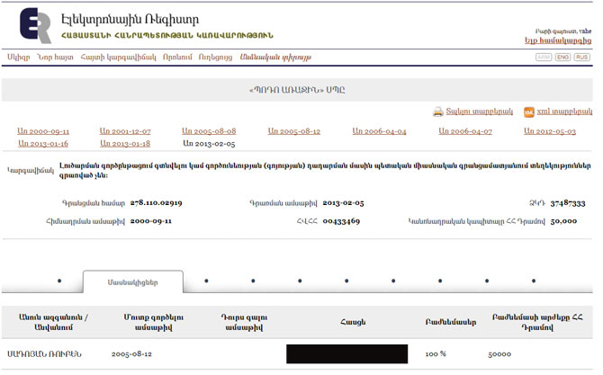The image size is (603, 375).
Task: Select the dot tab immediately right of Մասնակիցներ
Action: (206, 281)
